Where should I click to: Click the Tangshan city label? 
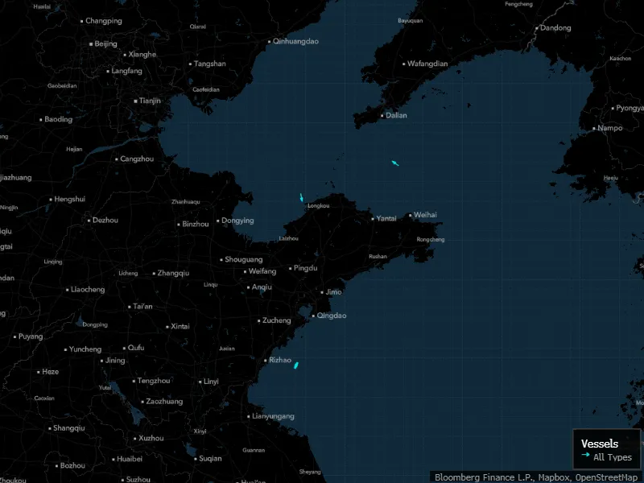[x=210, y=64]
